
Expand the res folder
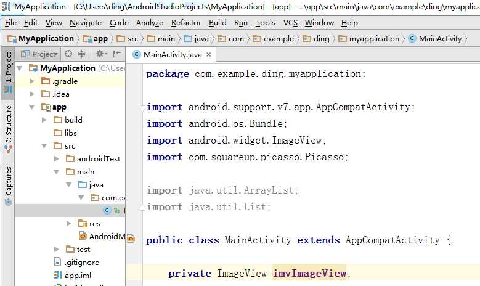point(68,224)
